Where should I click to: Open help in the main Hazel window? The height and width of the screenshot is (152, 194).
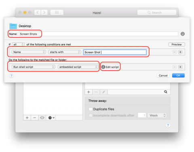click(x=168, y=125)
